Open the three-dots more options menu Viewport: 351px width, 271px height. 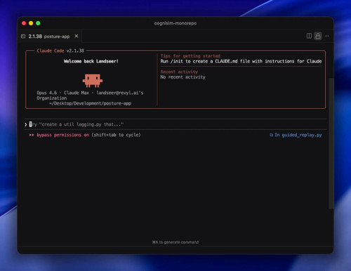click(327, 36)
